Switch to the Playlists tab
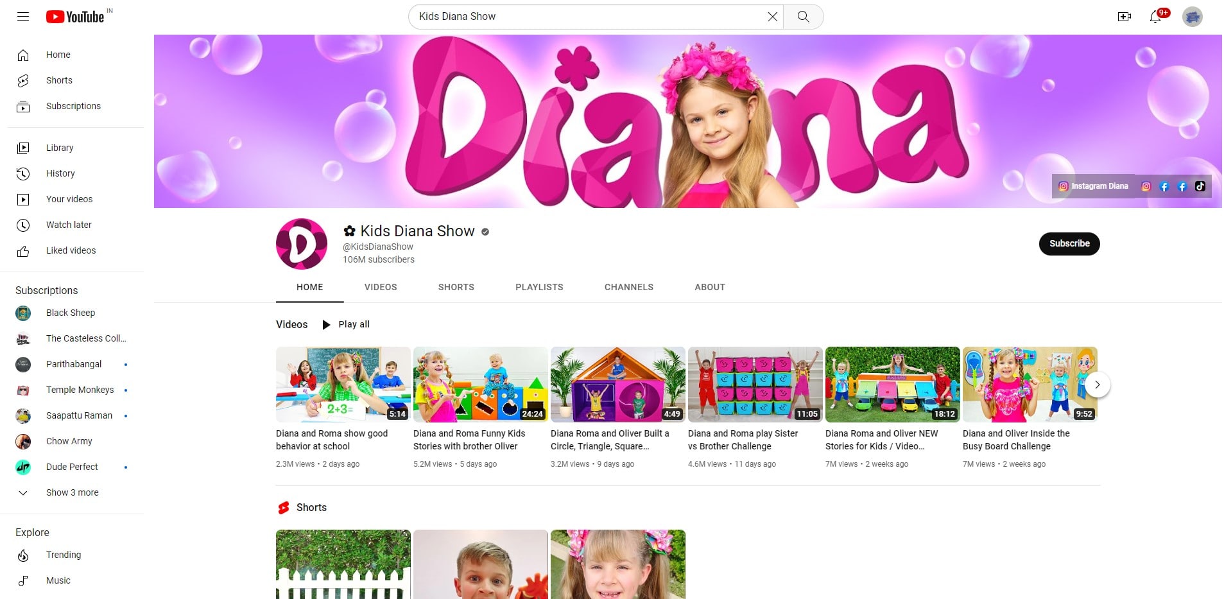1224x599 pixels. pos(539,287)
